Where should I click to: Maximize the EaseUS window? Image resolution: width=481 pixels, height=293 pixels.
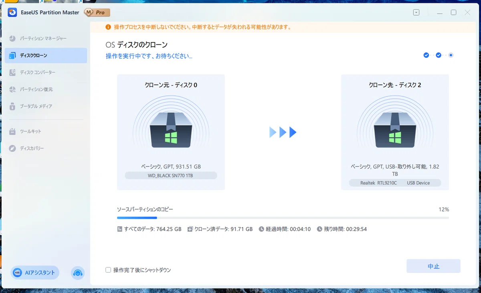click(453, 12)
